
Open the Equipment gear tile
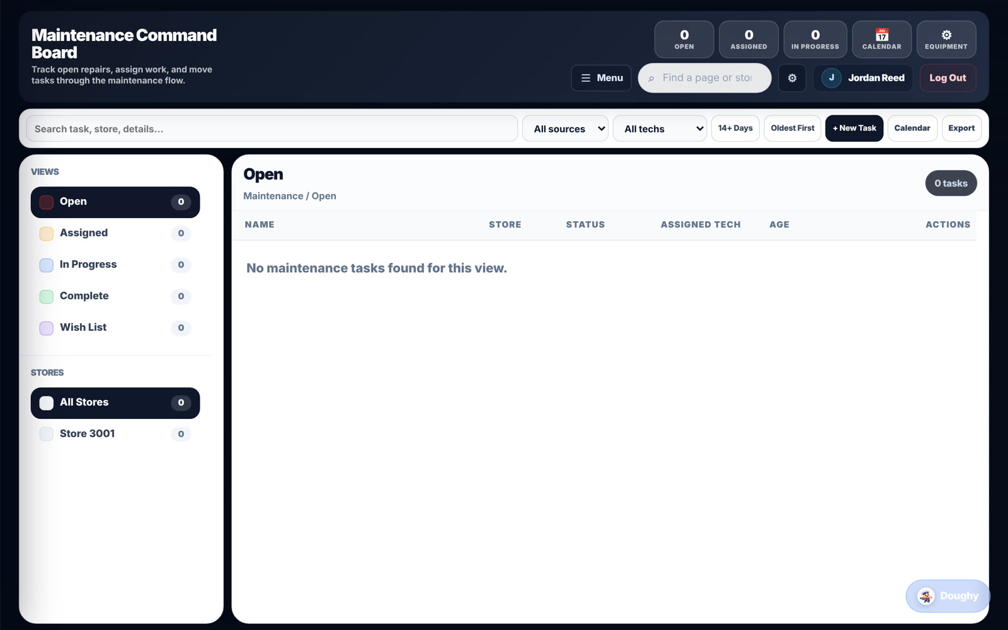946,39
